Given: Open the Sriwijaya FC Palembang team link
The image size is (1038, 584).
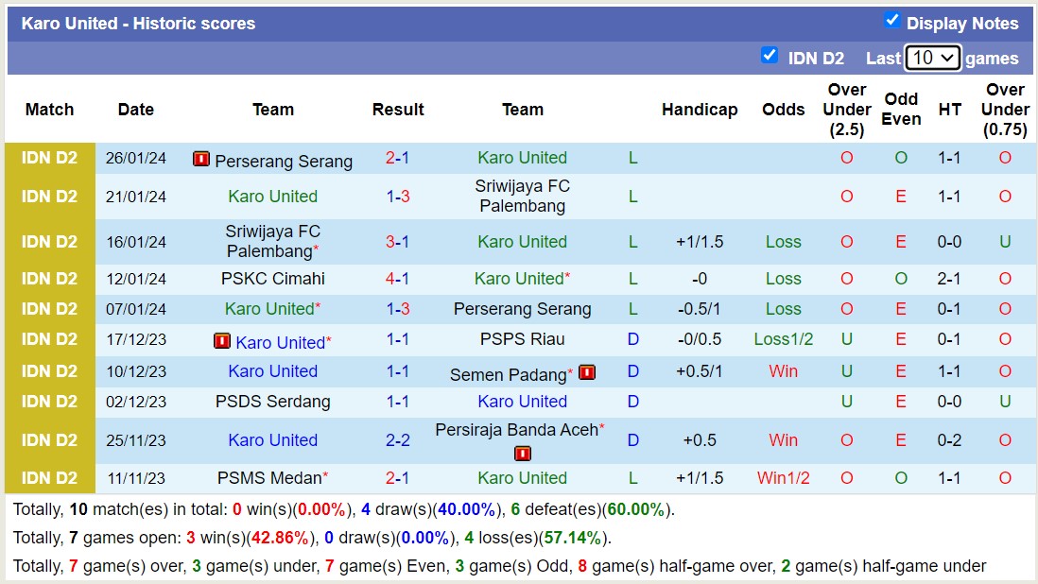Looking at the screenshot, I should [x=523, y=197].
